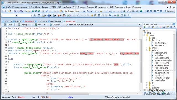Open genpass.php in the project tree
This screenshot has height=100, width=177.
[160, 45]
